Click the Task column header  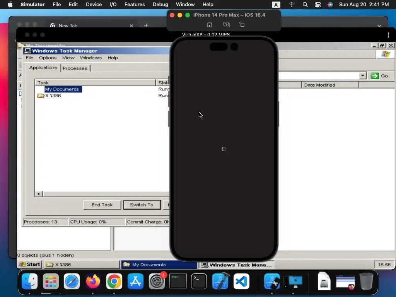tap(95, 83)
